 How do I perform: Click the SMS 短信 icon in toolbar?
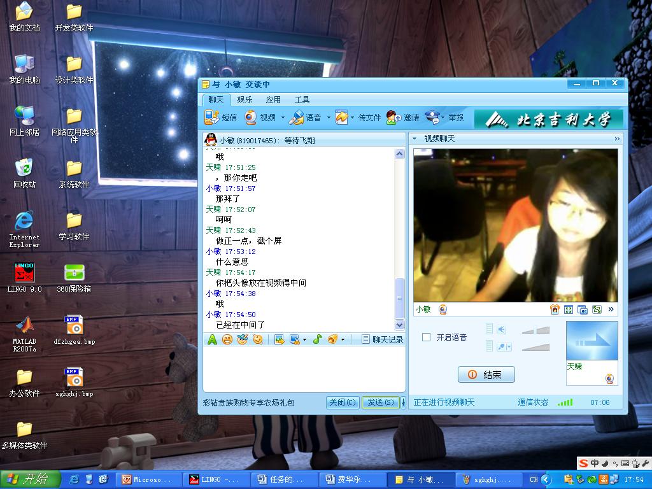click(x=211, y=118)
